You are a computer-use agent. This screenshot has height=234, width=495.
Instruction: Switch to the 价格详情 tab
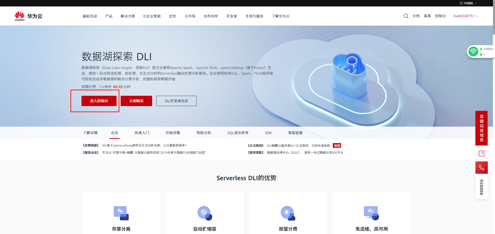[173, 133]
